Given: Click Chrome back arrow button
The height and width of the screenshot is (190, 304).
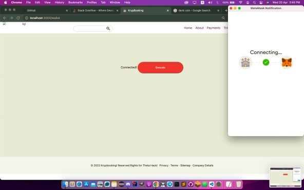Looking at the screenshot, I should [x=5, y=18].
